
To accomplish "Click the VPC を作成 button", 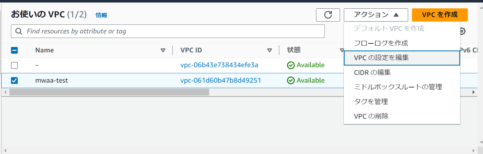I will [x=440, y=15].
